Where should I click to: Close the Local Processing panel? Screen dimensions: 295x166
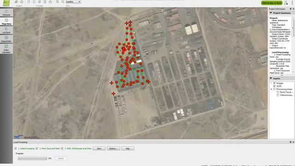point(293,142)
